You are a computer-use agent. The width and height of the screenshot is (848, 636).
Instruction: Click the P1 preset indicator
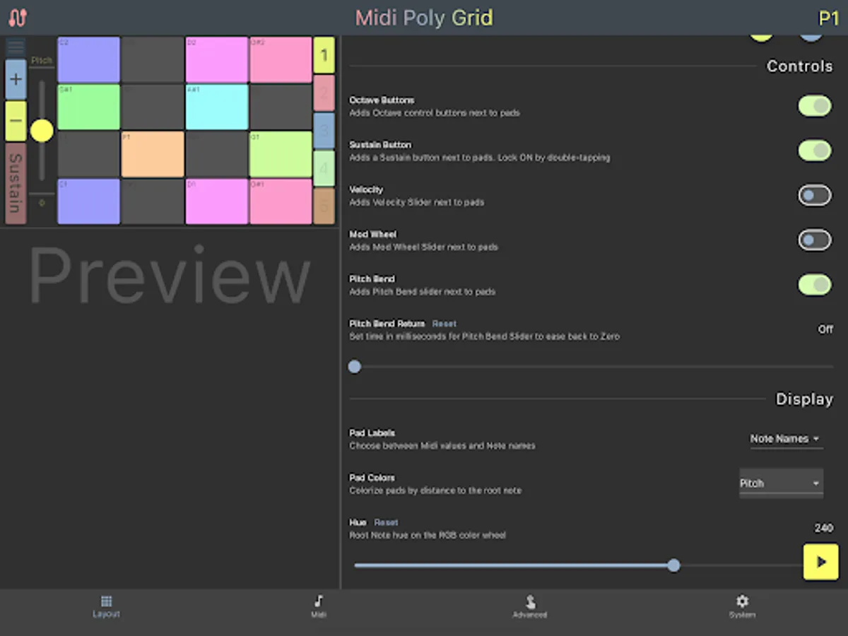(828, 18)
